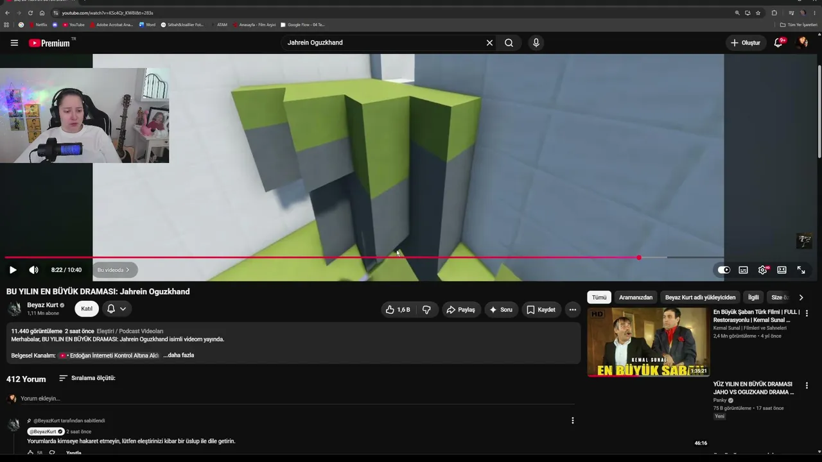
Task: Toggle subtitles in the player
Action: point(743,270)
